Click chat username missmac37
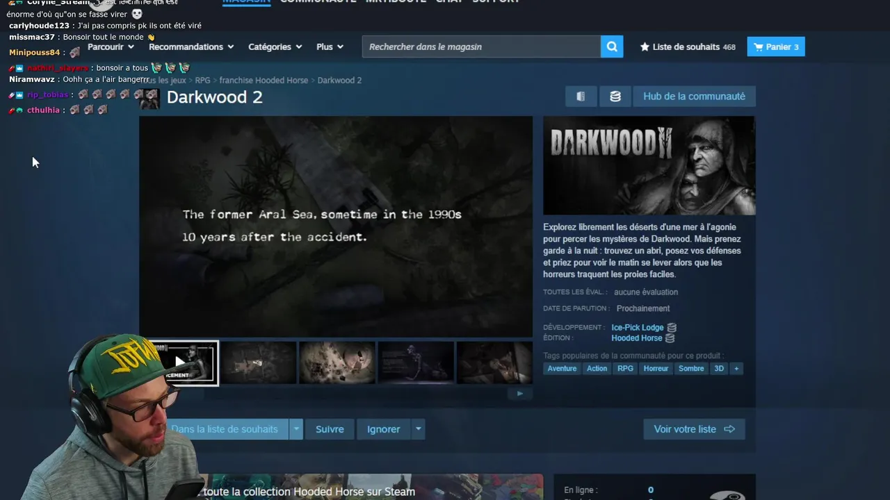Image resolution: width=890 pixels, height=500 pixels. pos(32,37)
